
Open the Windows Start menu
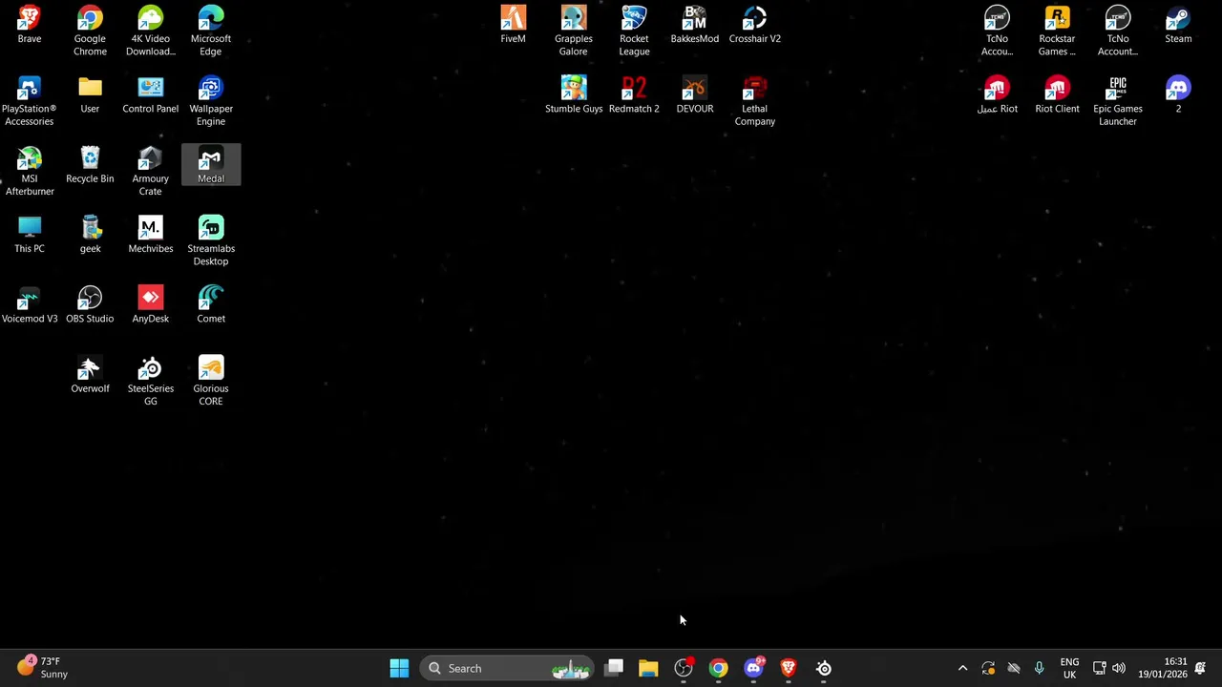click(399, 668)
